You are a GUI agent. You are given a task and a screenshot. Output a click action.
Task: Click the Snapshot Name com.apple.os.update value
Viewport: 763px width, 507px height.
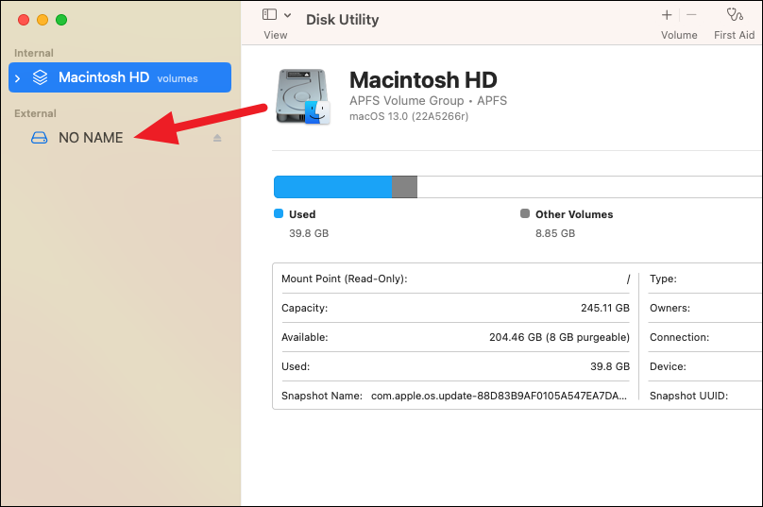499,396
